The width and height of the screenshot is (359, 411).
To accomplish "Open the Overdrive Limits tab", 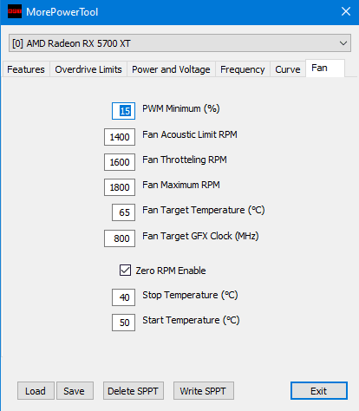I will point(88,69).
